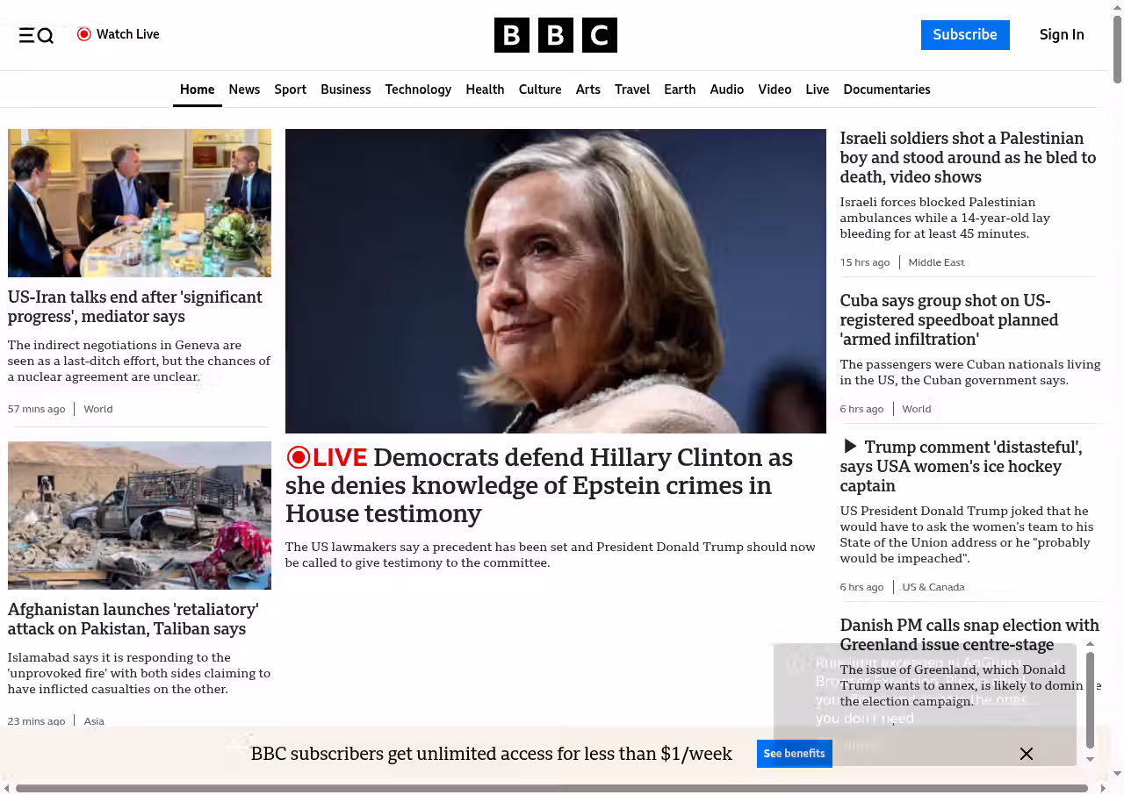Screen dimensions: 1124x795
Task: Click the BBC logo
Action: tap(555, 35)
